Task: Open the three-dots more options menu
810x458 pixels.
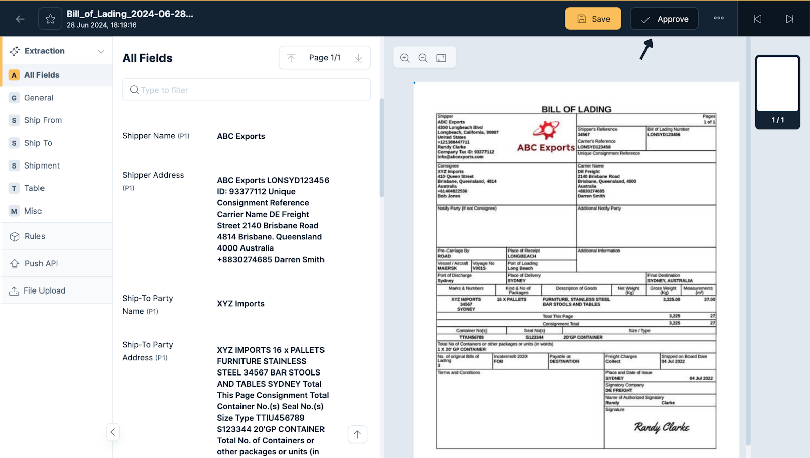Action: (719, 18)
